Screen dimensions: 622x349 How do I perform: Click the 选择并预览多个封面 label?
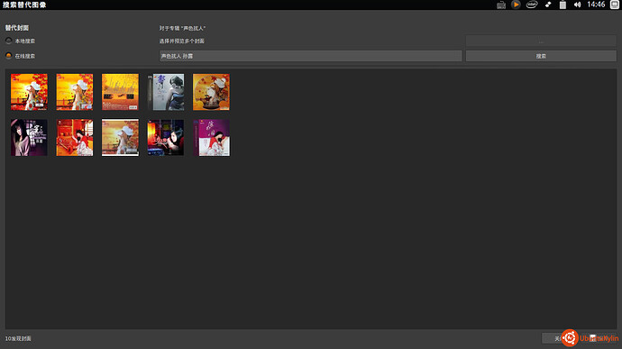(x=182, y=41)
